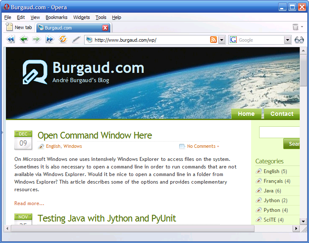Select the English (5) category link
This screenshot has height=243, width=309.
[275, 171]
